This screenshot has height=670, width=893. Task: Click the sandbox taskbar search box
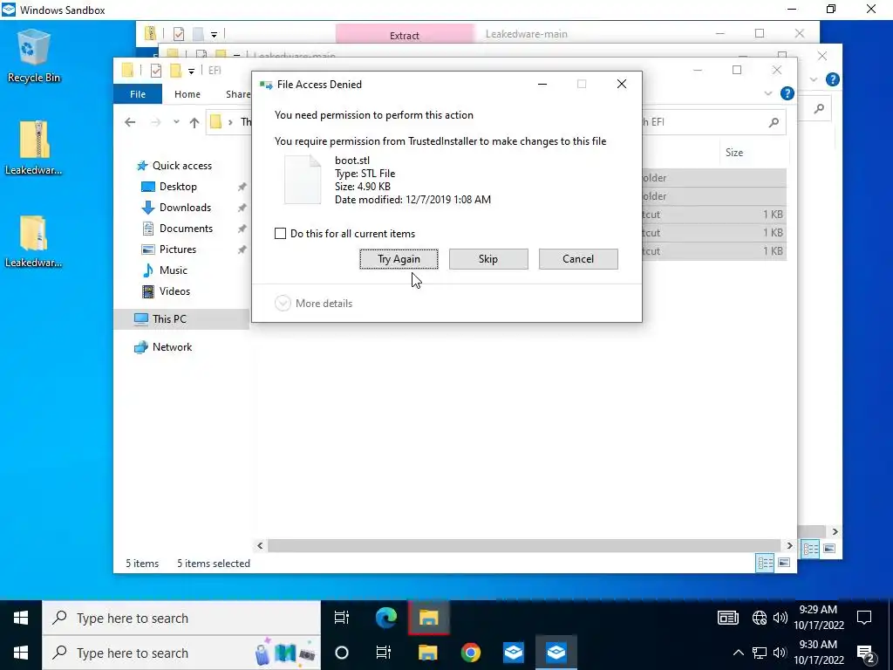tap(181, 618)
